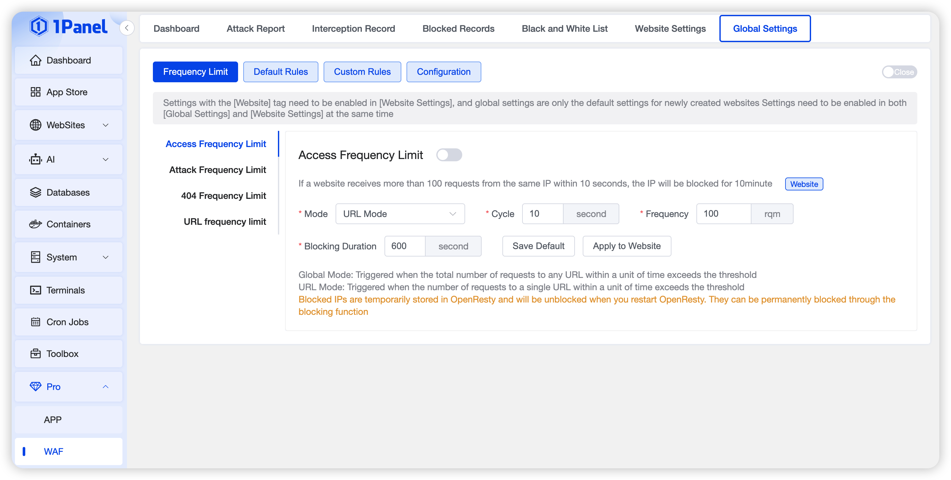Open App Store grid icon
This screenshot has width=951, height=480.
[35, 92]
